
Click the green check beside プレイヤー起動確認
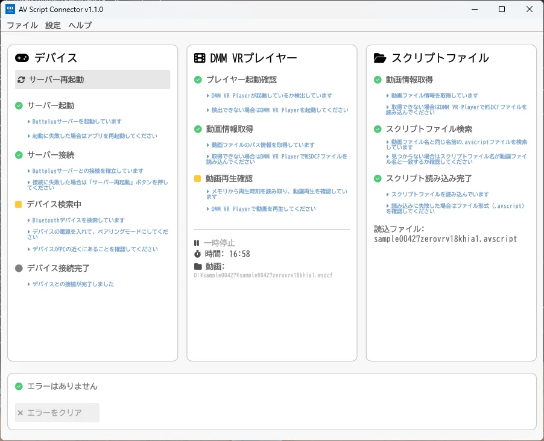point(198,80)
